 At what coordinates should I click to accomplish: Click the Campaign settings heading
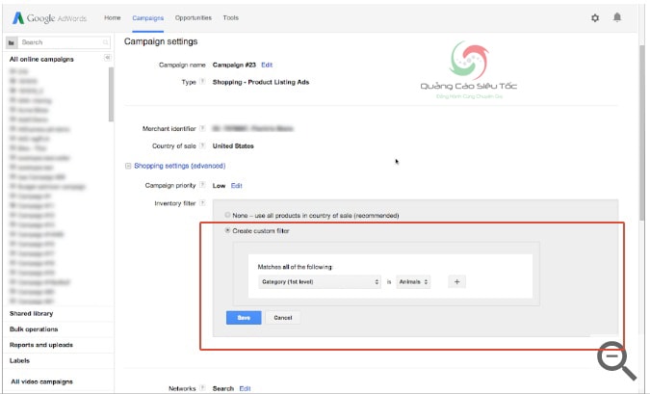pos(161,41)
